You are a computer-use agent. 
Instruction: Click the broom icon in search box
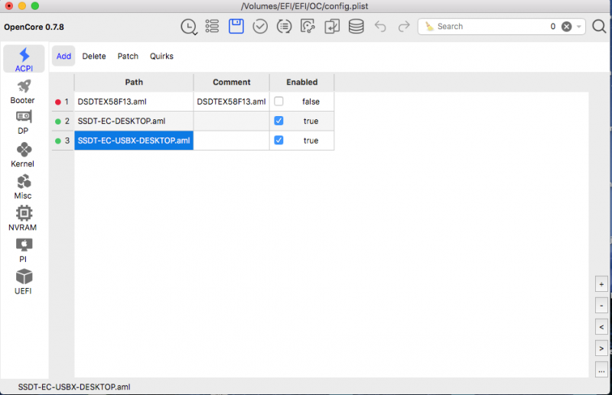click(x=429, y=27)
